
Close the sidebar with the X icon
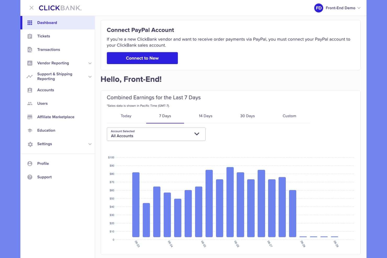pos(31,8)
